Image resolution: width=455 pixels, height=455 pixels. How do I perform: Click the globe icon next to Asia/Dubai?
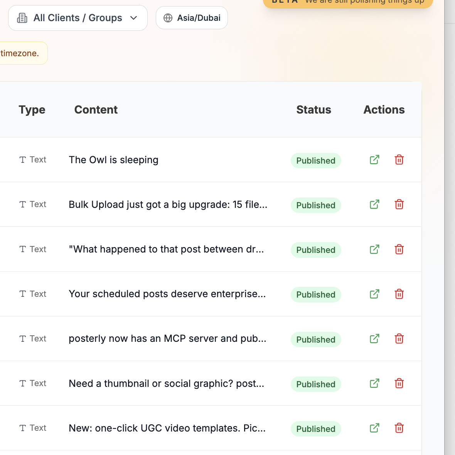[168, 18]
